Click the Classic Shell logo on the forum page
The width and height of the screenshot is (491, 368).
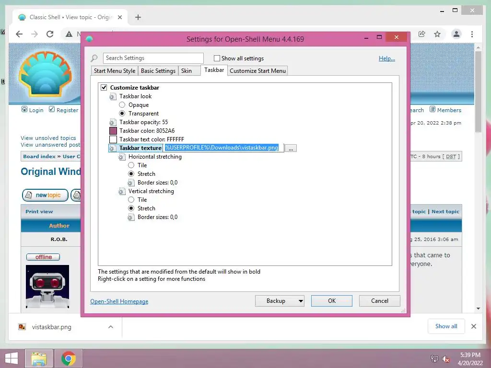point(46,74)
